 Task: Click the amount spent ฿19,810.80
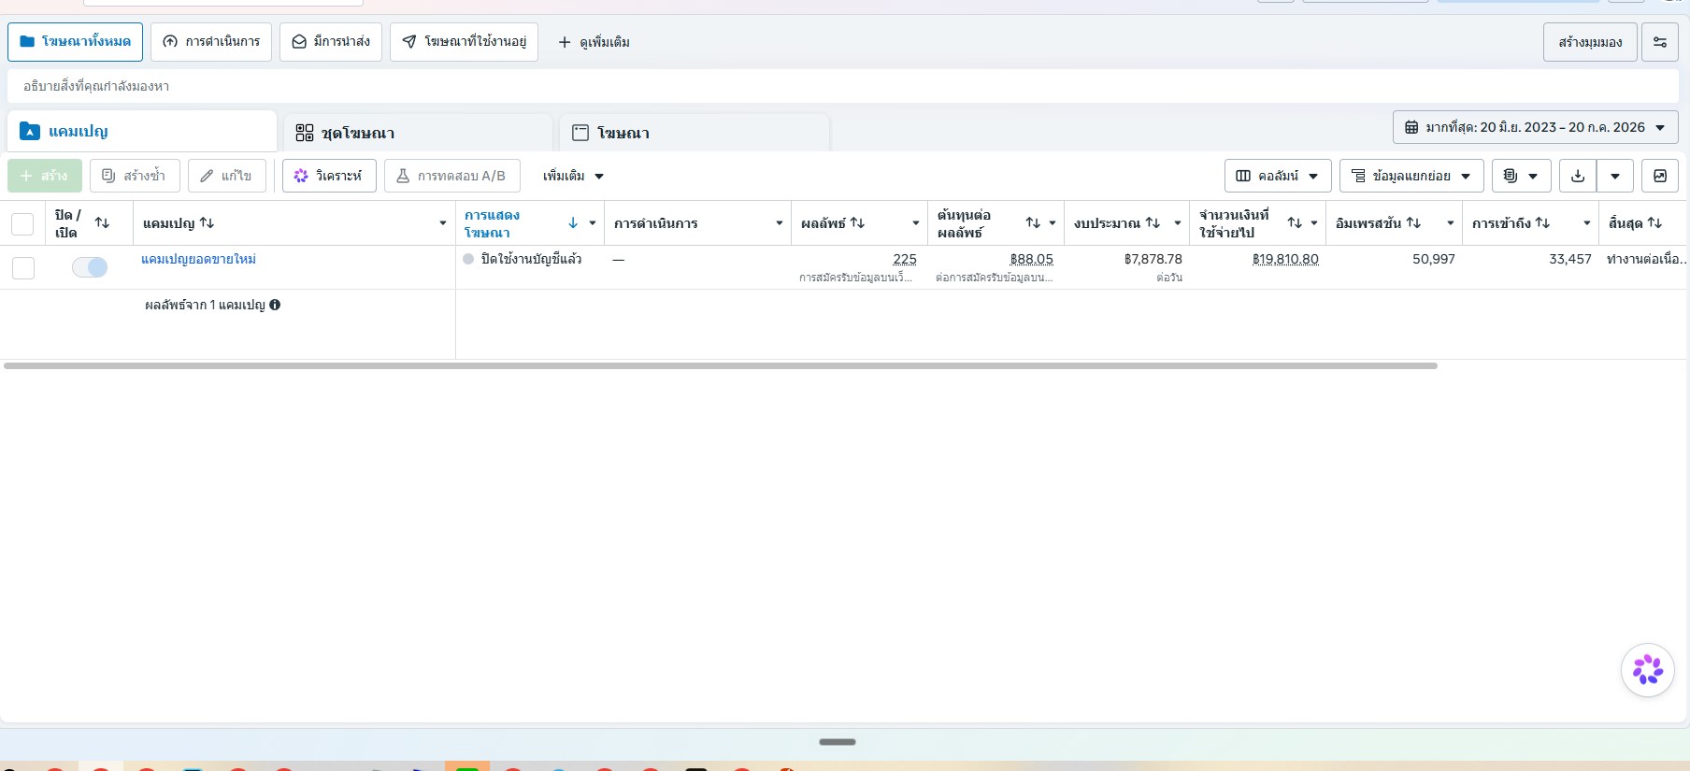tap(1285, 259)
